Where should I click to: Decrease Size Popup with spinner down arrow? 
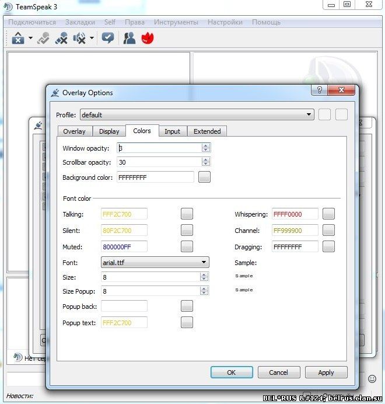204,293
